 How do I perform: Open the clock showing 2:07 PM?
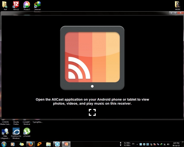tap(176, 144)
